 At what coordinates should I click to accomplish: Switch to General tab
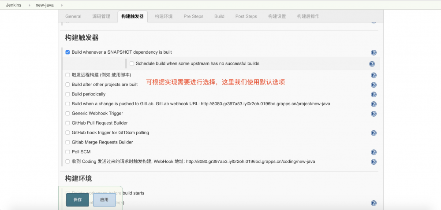click(73, 16)
